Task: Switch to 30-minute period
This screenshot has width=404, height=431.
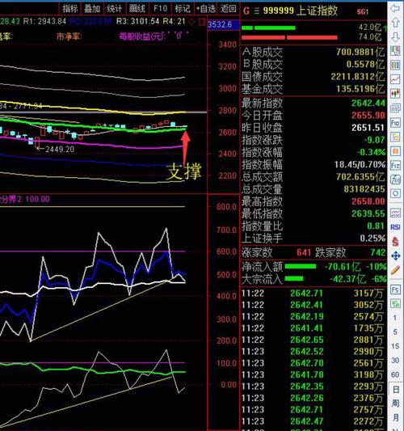Action: [395, 361]
